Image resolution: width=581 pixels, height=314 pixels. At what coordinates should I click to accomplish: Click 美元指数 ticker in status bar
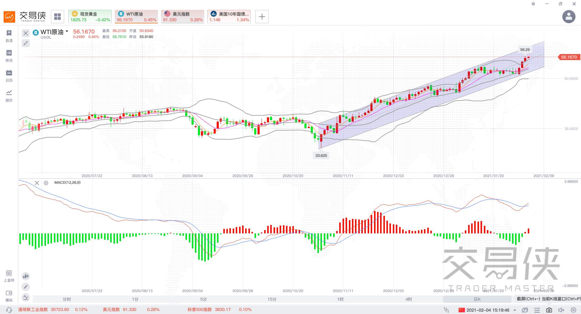pyautogui.click(x=131, y=310)
